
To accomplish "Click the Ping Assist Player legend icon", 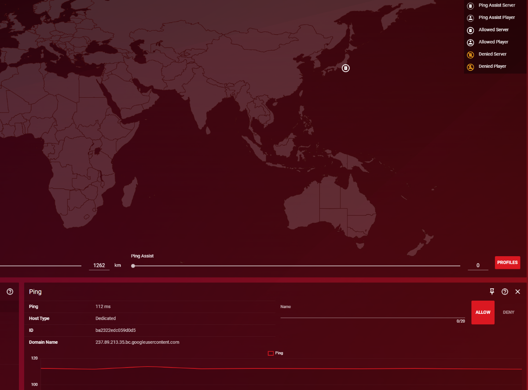I will (470, 18).
